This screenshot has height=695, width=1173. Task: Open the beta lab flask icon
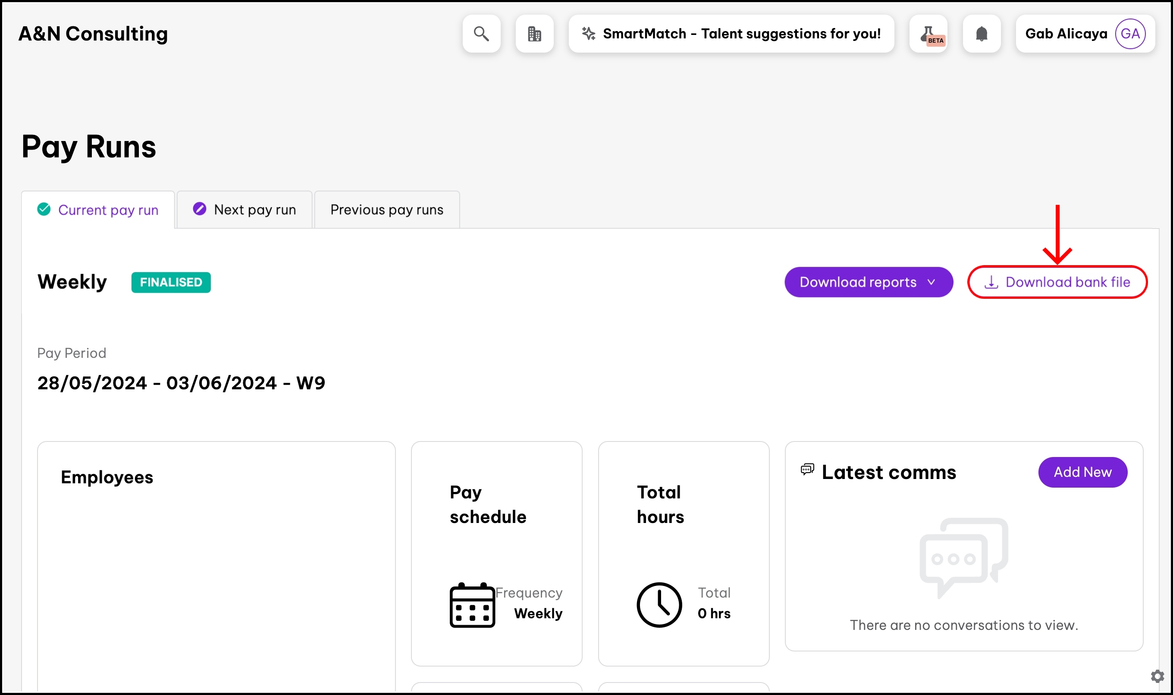point(928,34)
